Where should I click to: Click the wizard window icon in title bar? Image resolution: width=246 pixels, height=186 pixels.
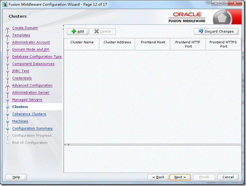[5, 4]
